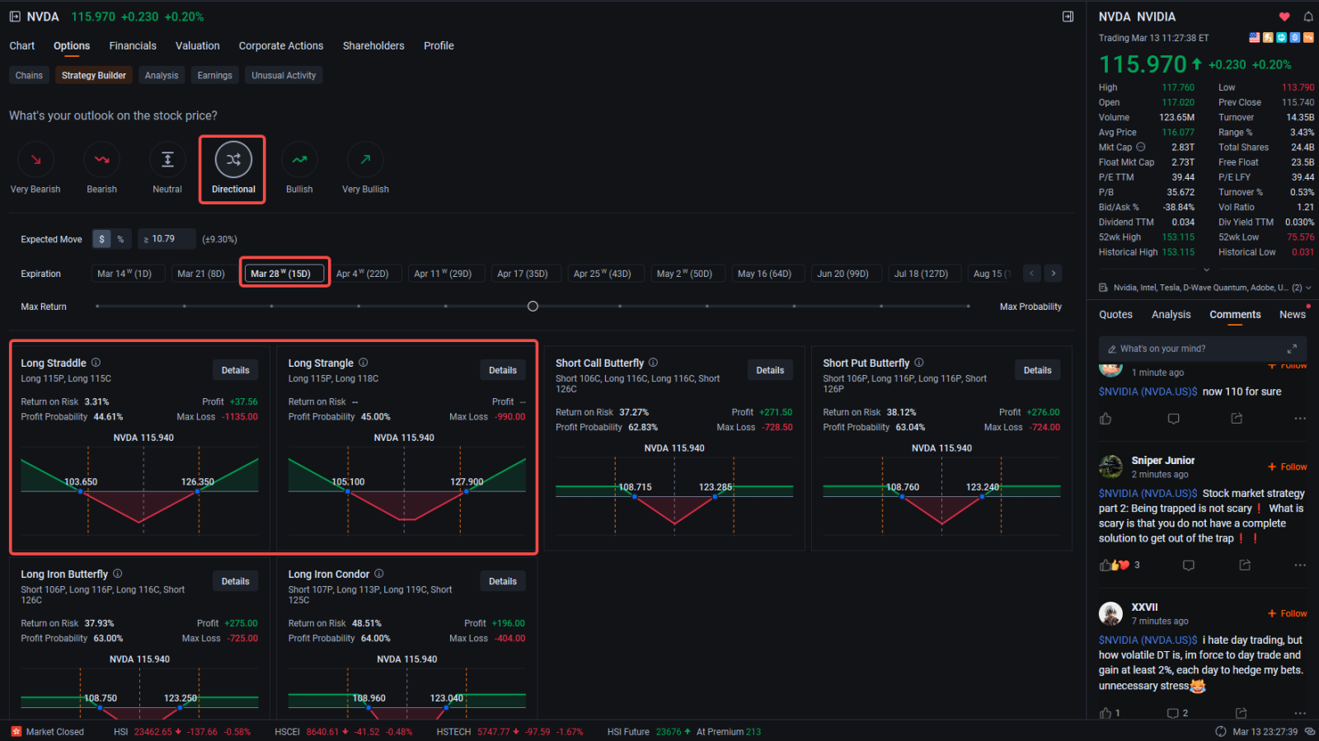Screen dimensions: 1319x741
Task: Show next expiration dates arrow
Action: (1053, 274)
